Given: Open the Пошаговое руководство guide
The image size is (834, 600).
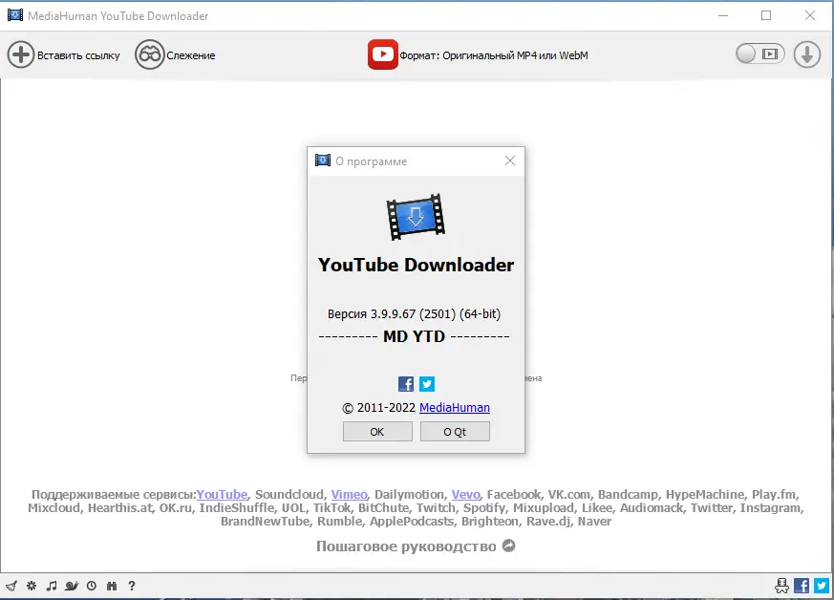Looking at the screenshot, I should tap(406, 546).
